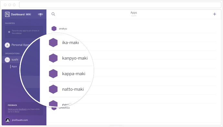Click the jiro user avatar icon
Viewport: 223px width, 127px height.
(7, 120)
